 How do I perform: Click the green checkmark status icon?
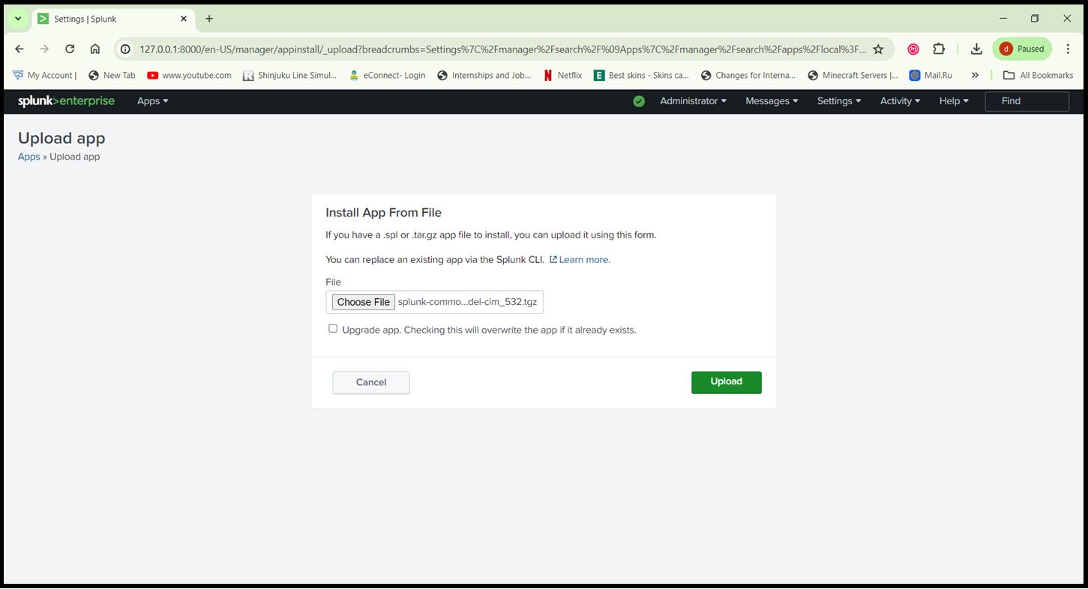click(x=639, y=100)
